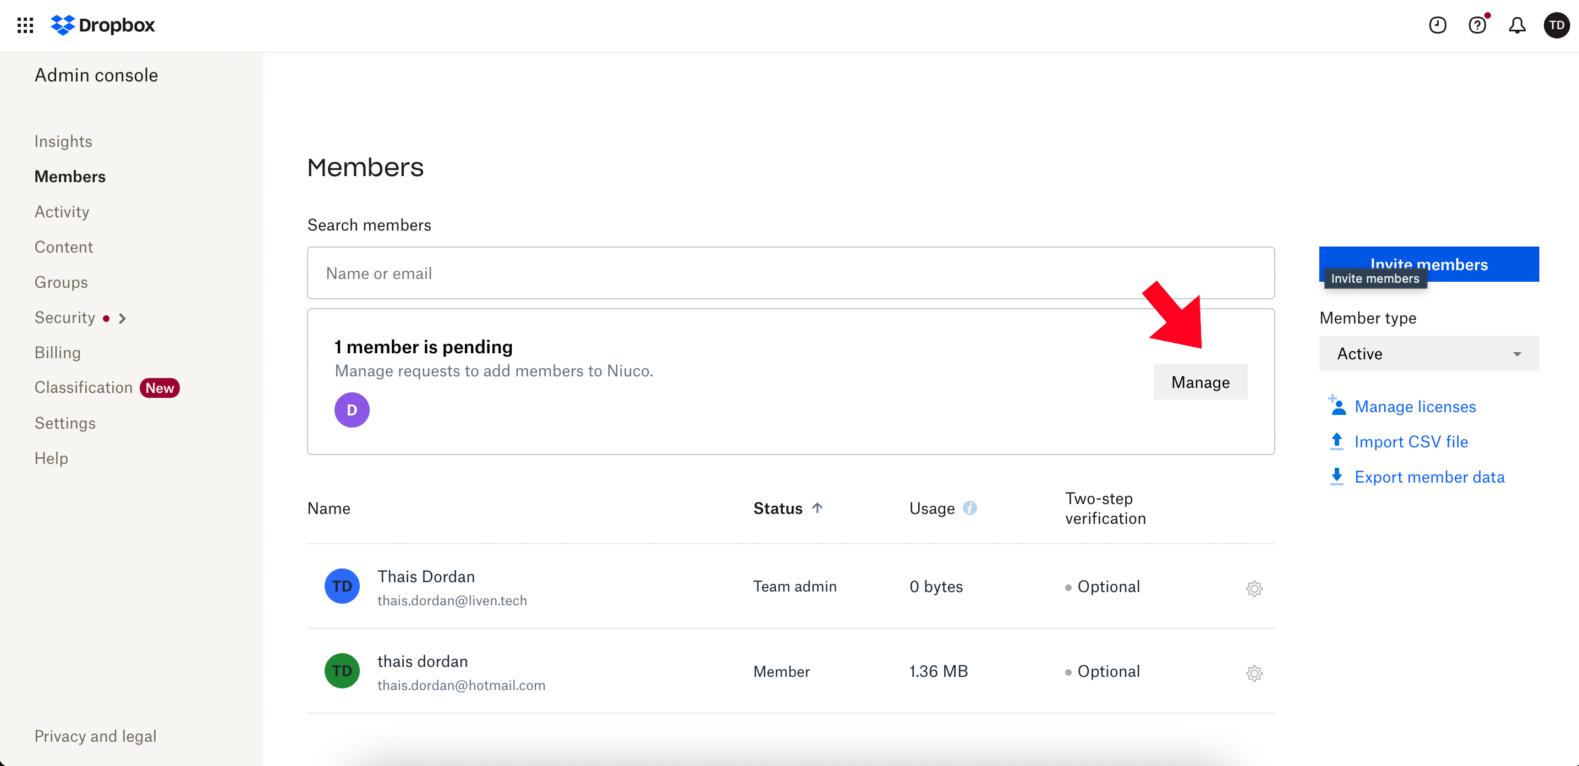This screenshot has width=1579, height=766.
Task: Open settings gear for Thais Dordan
Action: point(1253,588)
